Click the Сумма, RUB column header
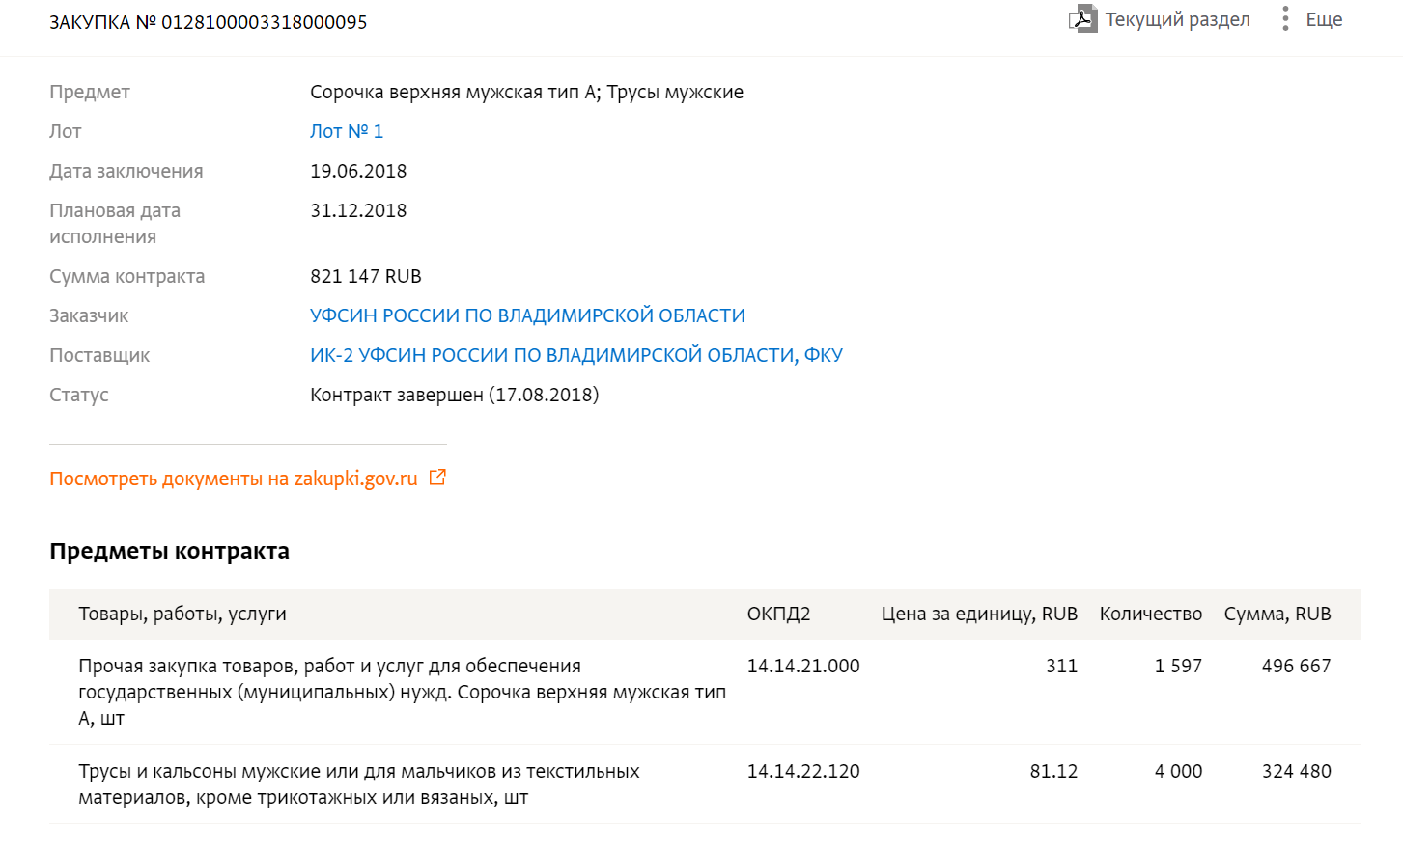 pyautogui.click(x=1277, y=614)
